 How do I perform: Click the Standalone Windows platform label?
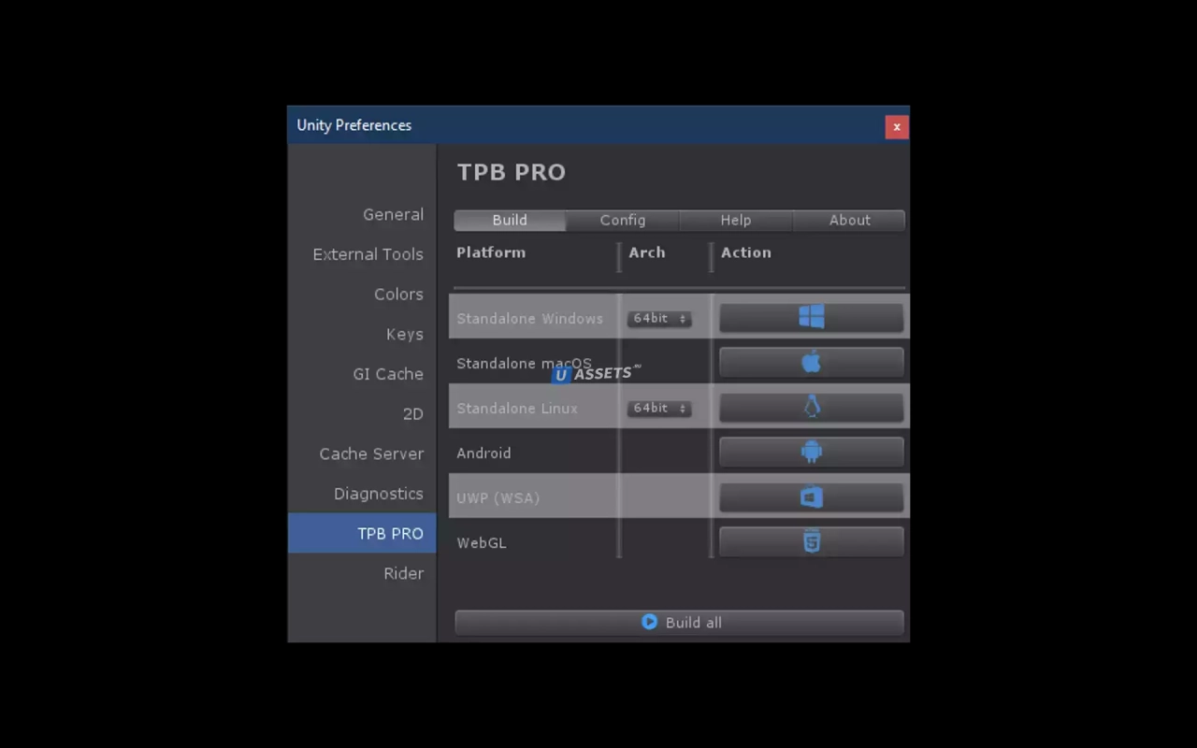pyautogui.click(x=529, y=319)
